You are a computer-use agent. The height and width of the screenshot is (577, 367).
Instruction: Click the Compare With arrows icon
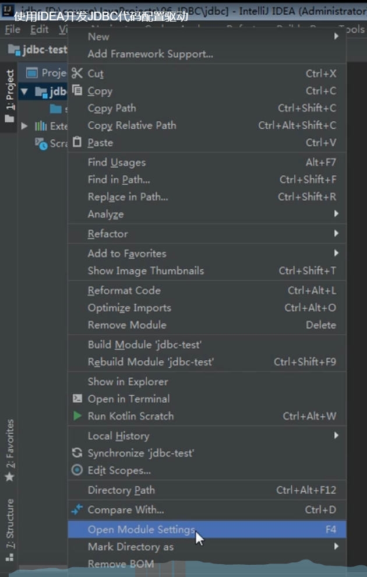coord(77,509)
